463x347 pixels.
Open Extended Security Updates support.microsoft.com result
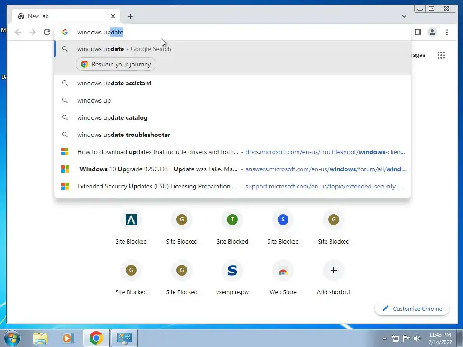[x=232, y=186]
